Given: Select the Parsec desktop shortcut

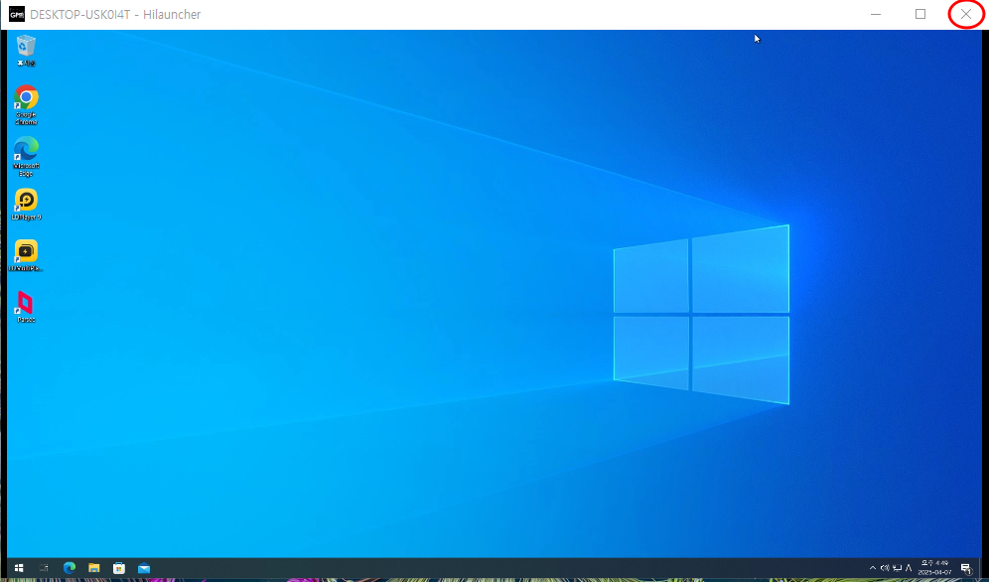Looking at the screenshot, I should point(26,307).
